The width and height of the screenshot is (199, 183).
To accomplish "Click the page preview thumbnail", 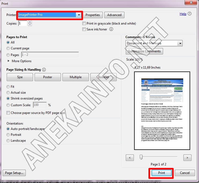I will [162, 111].
